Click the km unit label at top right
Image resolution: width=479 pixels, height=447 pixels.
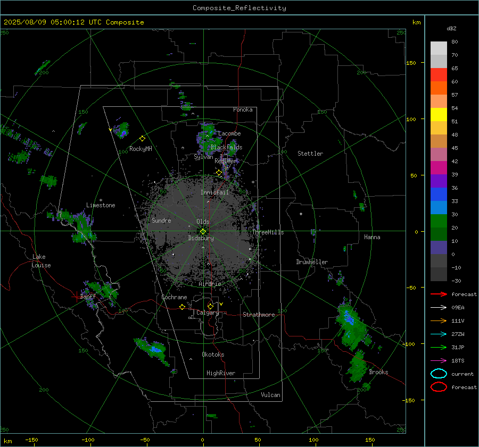(416, 22)
